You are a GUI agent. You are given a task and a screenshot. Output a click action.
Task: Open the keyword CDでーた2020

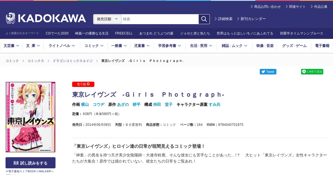(57, 33)
